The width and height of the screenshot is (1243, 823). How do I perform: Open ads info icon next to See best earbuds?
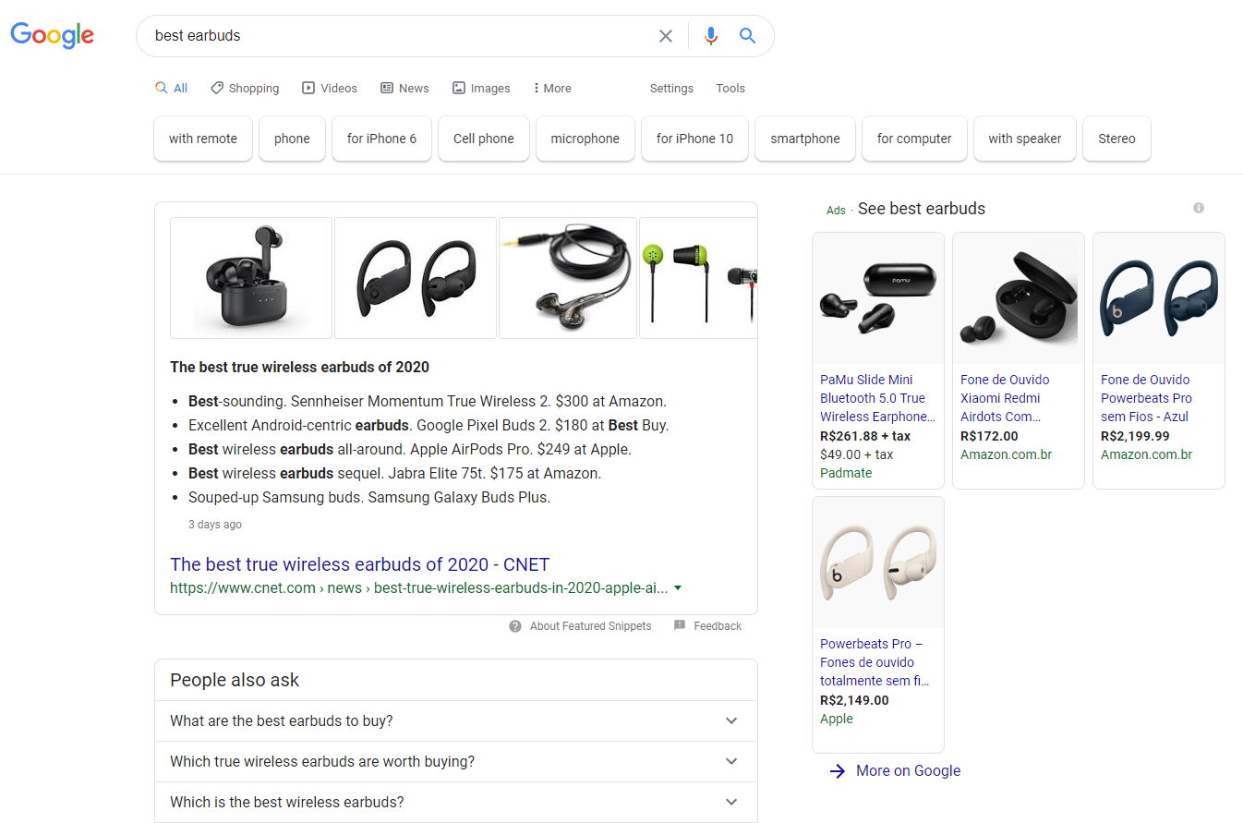coord(1199,208)
